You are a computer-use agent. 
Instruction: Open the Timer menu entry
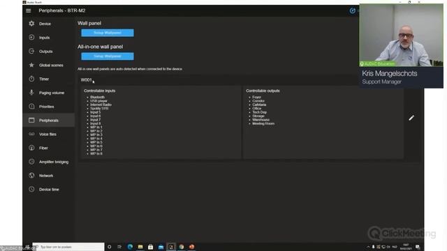(x=44, y=79)
